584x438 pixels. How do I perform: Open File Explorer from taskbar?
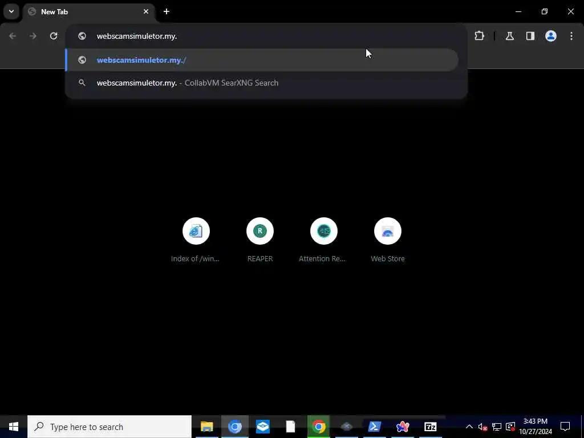pos(206,427)
